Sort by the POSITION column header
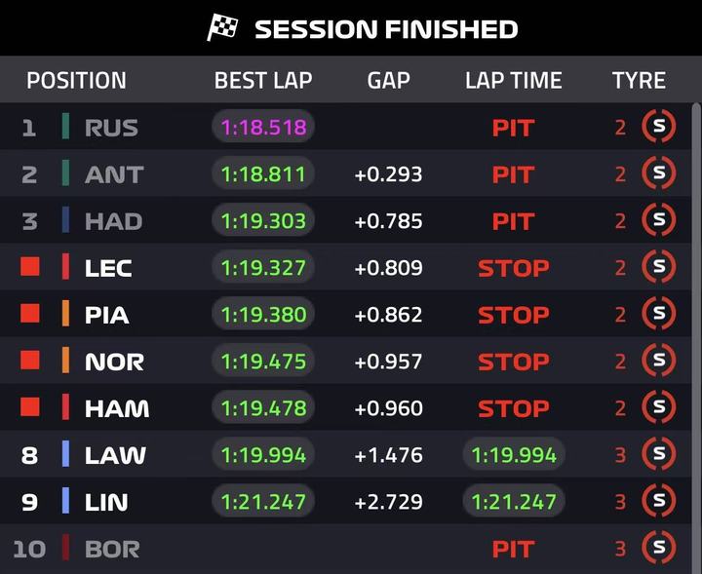702x574 pixels. tap(76, 81)
